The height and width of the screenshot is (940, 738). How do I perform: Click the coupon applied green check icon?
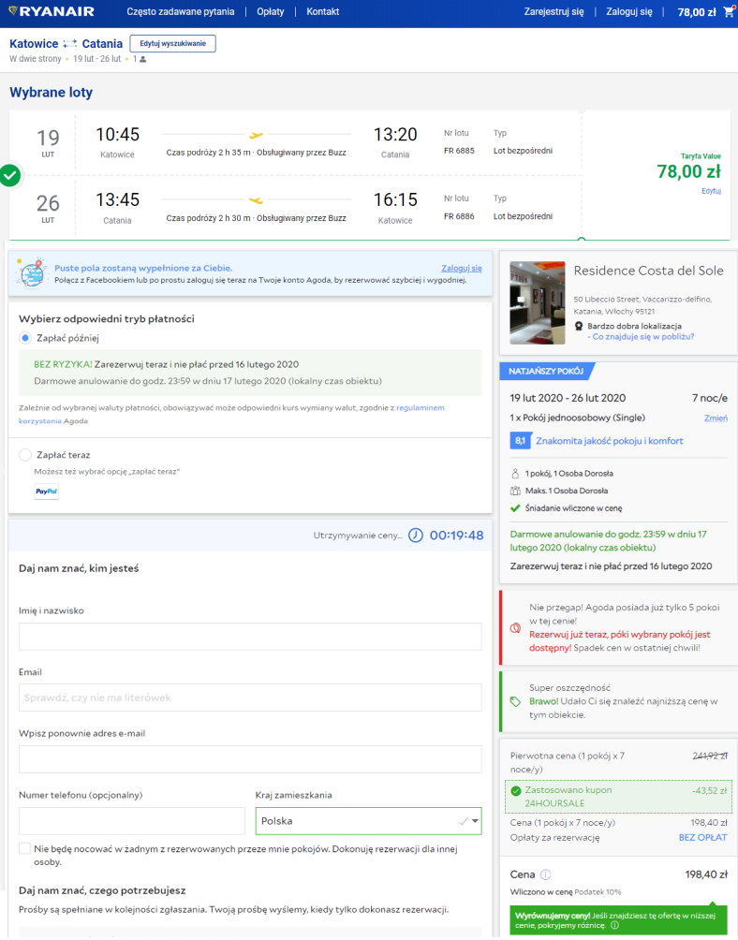pos(516,790)
